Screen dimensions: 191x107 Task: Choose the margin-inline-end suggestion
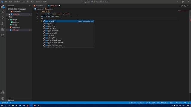point(68,45)
